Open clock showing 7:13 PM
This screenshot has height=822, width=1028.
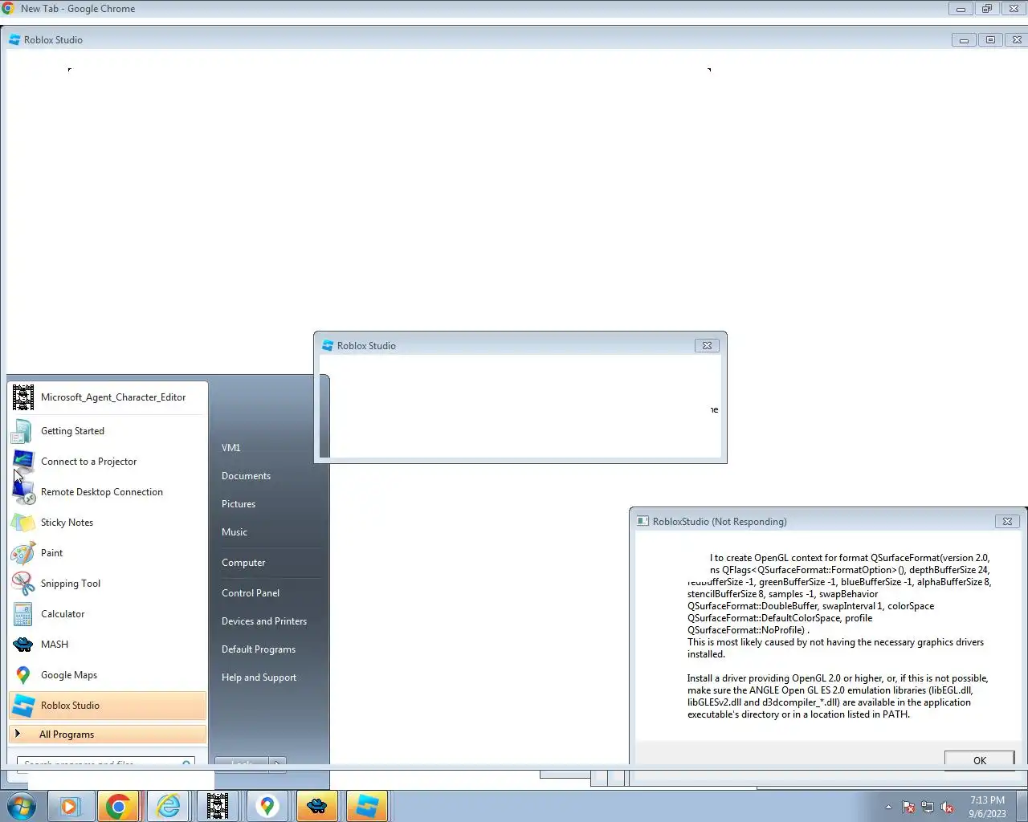point(987,807)
